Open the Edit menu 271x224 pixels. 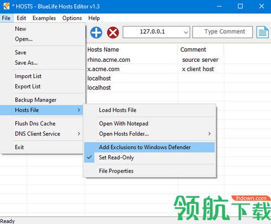(x=21, y=18)
